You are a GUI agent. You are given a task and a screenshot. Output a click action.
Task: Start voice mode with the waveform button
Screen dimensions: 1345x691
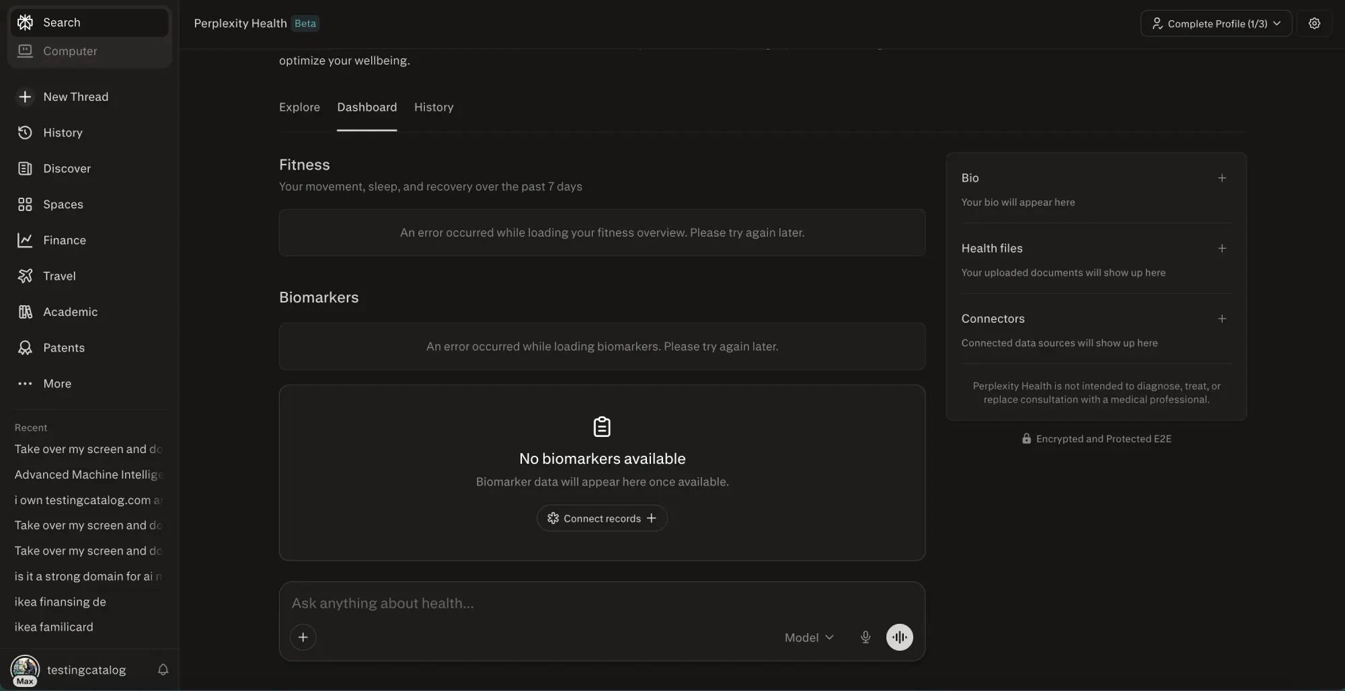[900, 637]
